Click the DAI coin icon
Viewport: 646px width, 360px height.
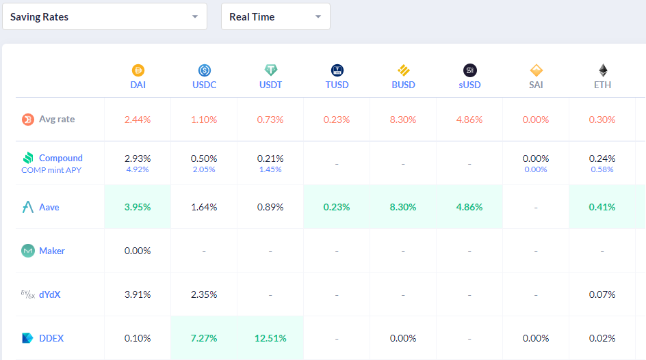click(138, 70)
